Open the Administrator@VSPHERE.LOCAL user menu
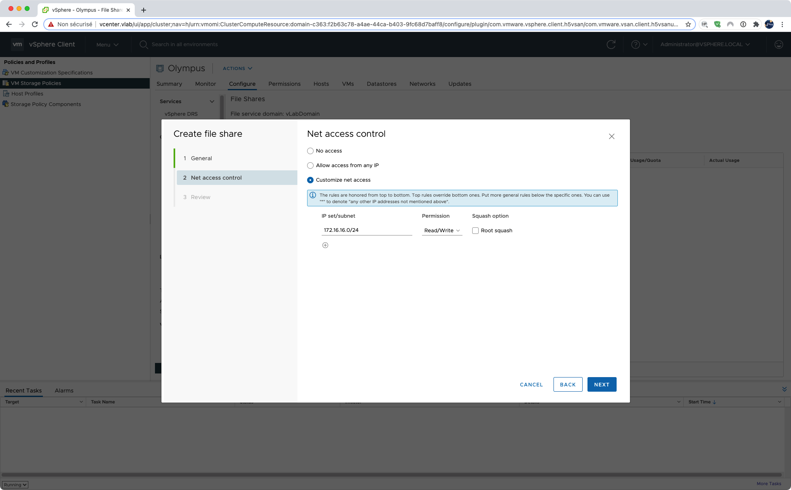 tap(705, 45)
